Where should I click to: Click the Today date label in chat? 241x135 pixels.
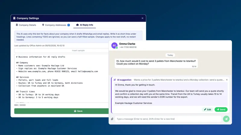[170, 55]
